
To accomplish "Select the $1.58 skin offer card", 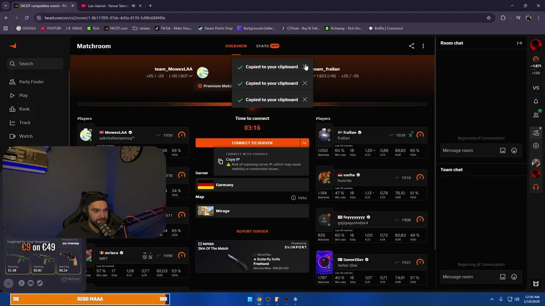I will (18, 262).
